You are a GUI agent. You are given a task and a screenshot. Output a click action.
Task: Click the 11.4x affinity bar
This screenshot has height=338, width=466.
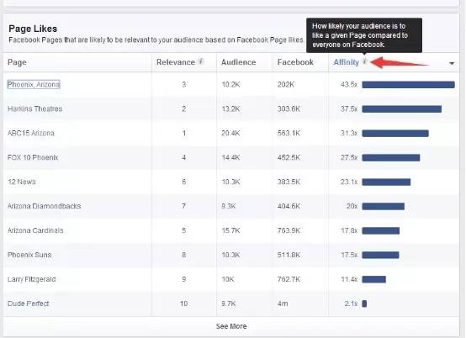[x=373, y=279]
